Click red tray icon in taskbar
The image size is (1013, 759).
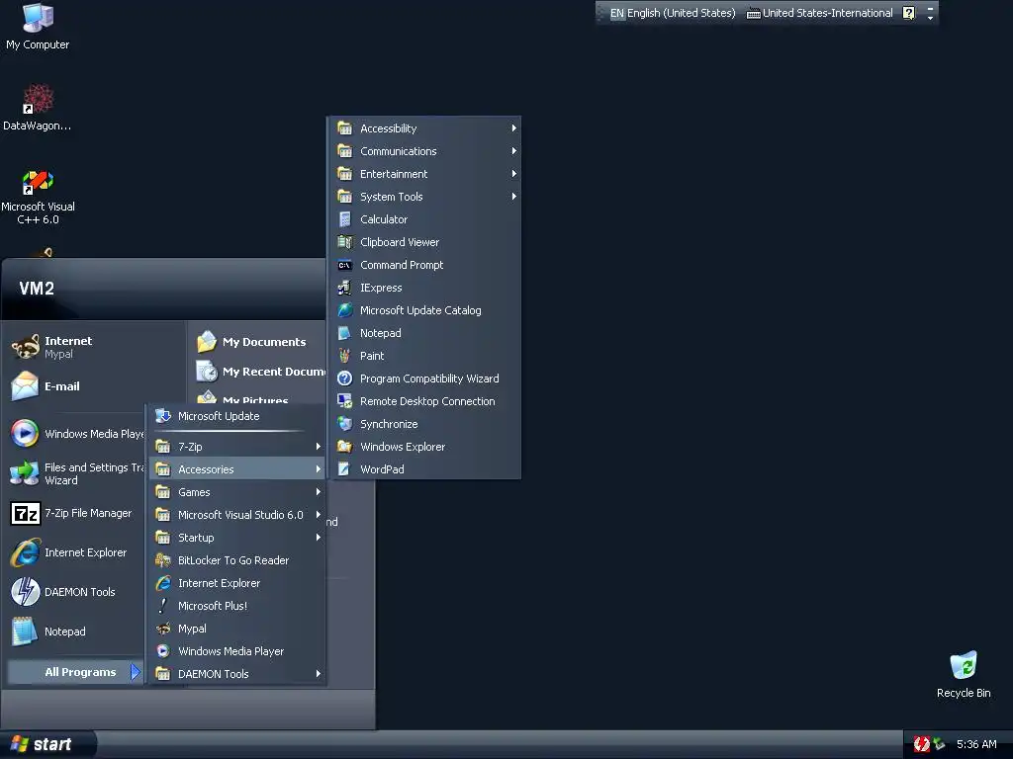pyautogui.click(x=921, y=744)
